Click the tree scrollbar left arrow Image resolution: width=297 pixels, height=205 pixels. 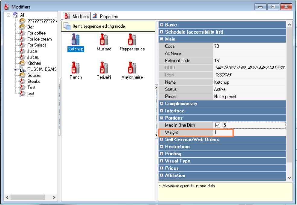point(7,197)
